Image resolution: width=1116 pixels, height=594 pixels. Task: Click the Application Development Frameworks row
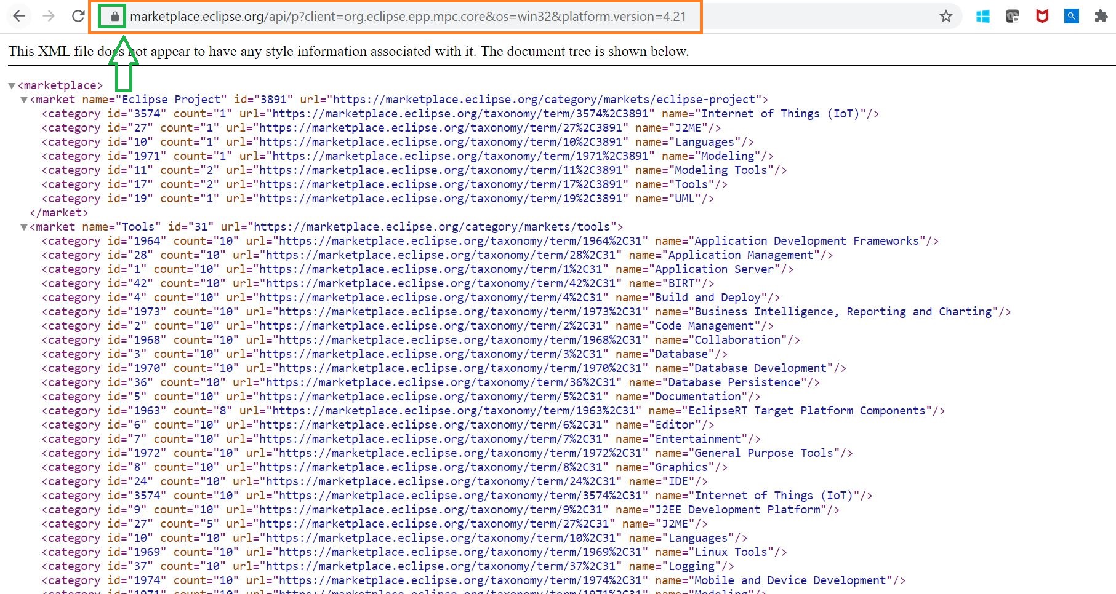(x=490, y=241)
